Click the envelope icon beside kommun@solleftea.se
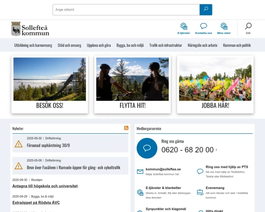Viewport: 265px width, 212px height. coord(140,171)
